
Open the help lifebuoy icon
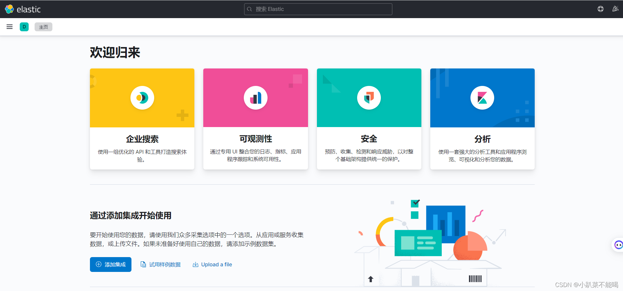coord(601,9)
